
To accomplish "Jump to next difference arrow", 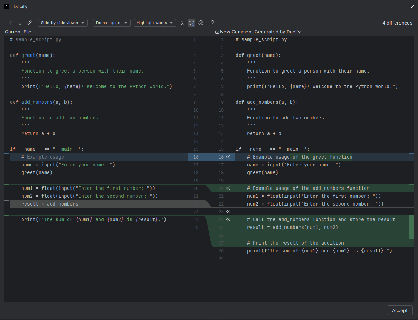I will coord(20,23).
